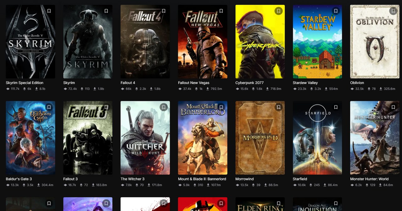Bookmark Fallout New Vegas via its corner icon
The image size is (402, 211).
click(x=221, y=11)
